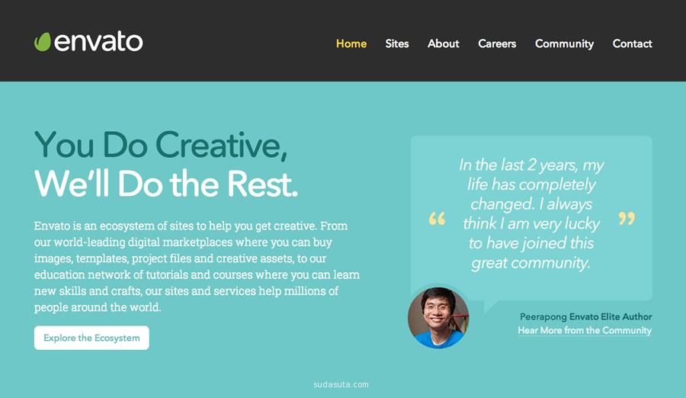
Task: Go to the Sites page
Action: point(397,43)
